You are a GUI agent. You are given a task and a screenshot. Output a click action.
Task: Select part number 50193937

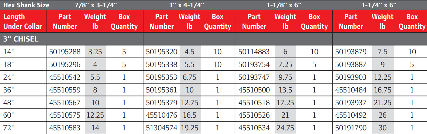351,103
